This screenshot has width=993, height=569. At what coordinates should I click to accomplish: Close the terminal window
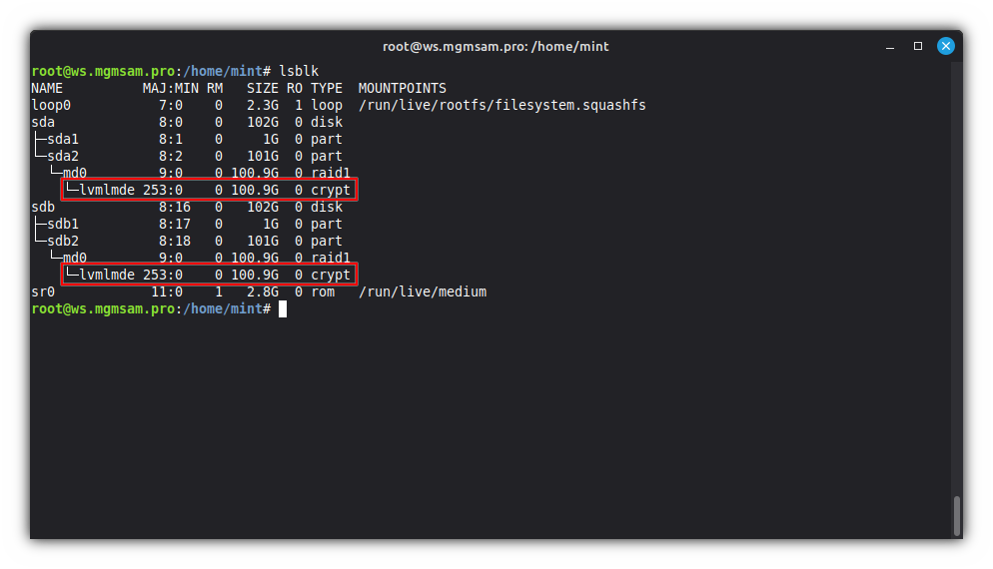coord(945,46)
